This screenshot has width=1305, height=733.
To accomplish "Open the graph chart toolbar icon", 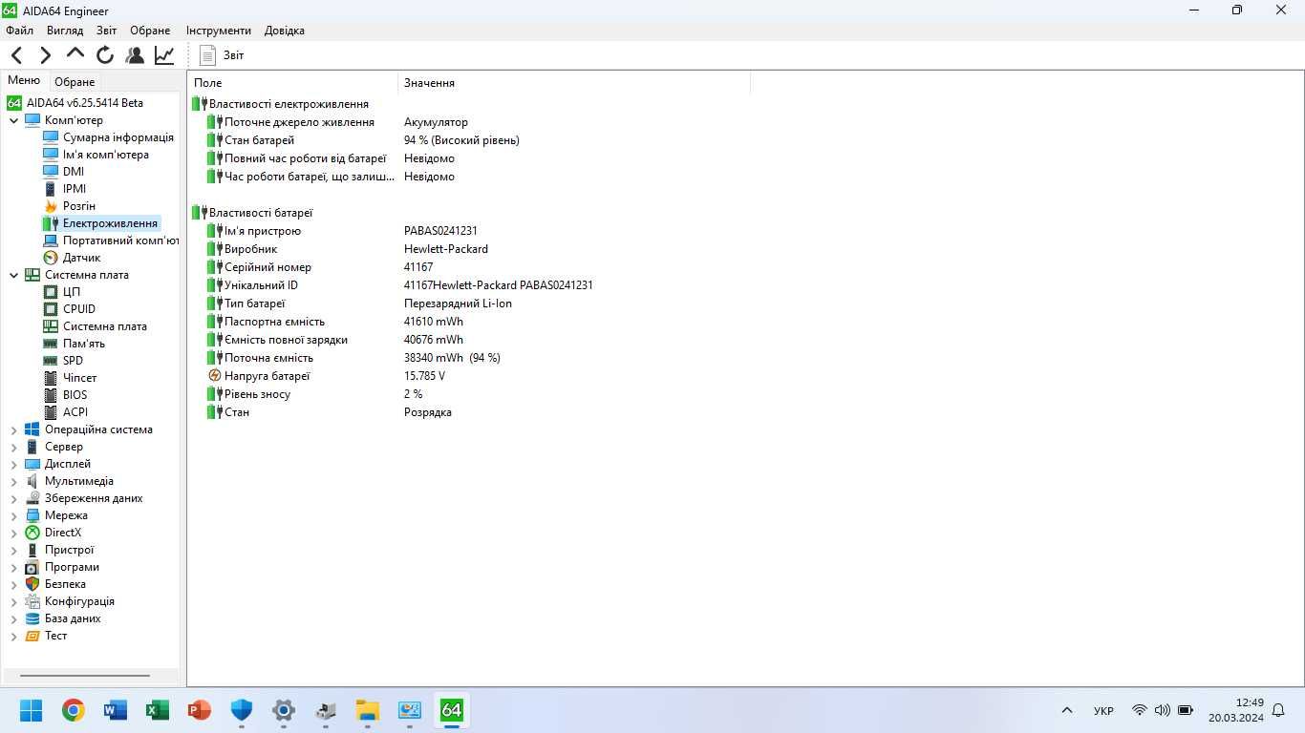I will 164,55.
